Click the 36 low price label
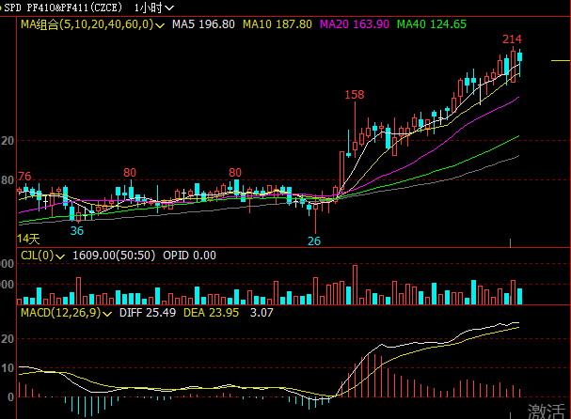This screenshot has height=419, width=571. point(76,230)
